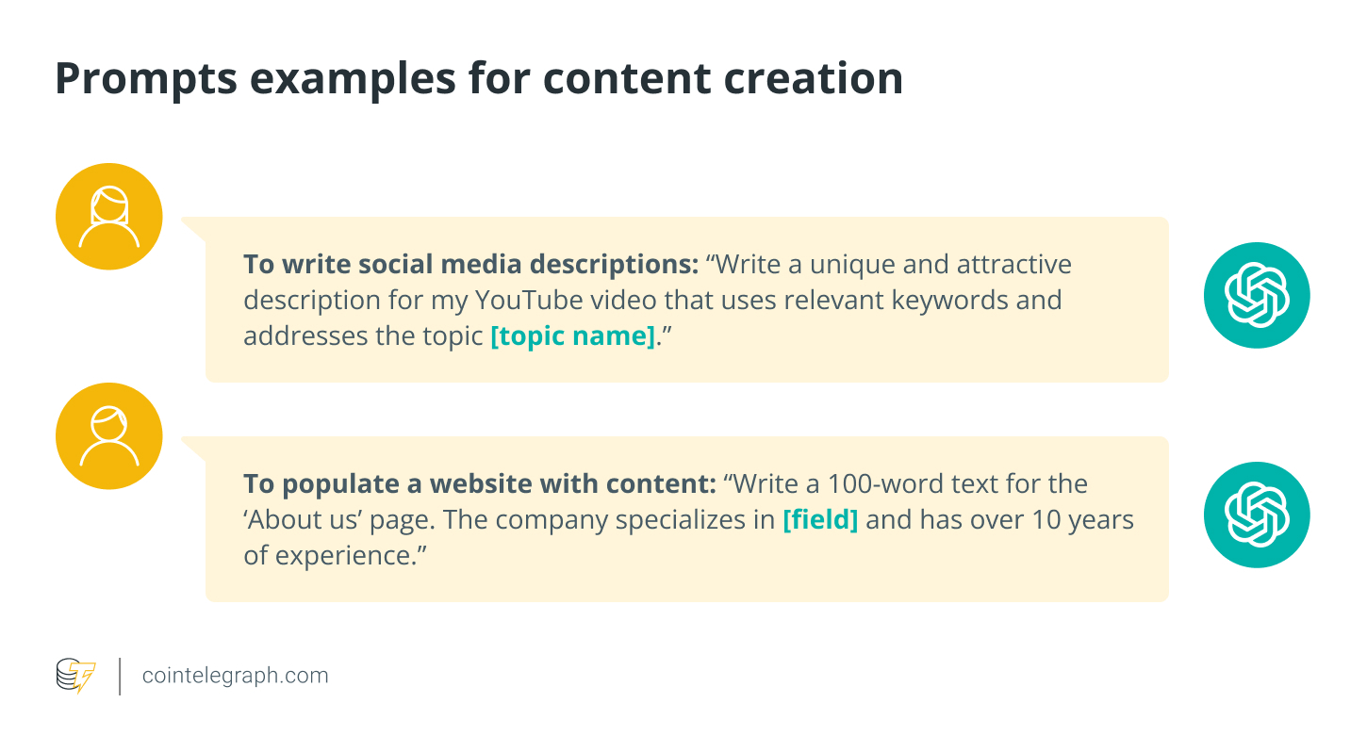Click the divider line beside the Cointelegraph logo

coord(121,676)
